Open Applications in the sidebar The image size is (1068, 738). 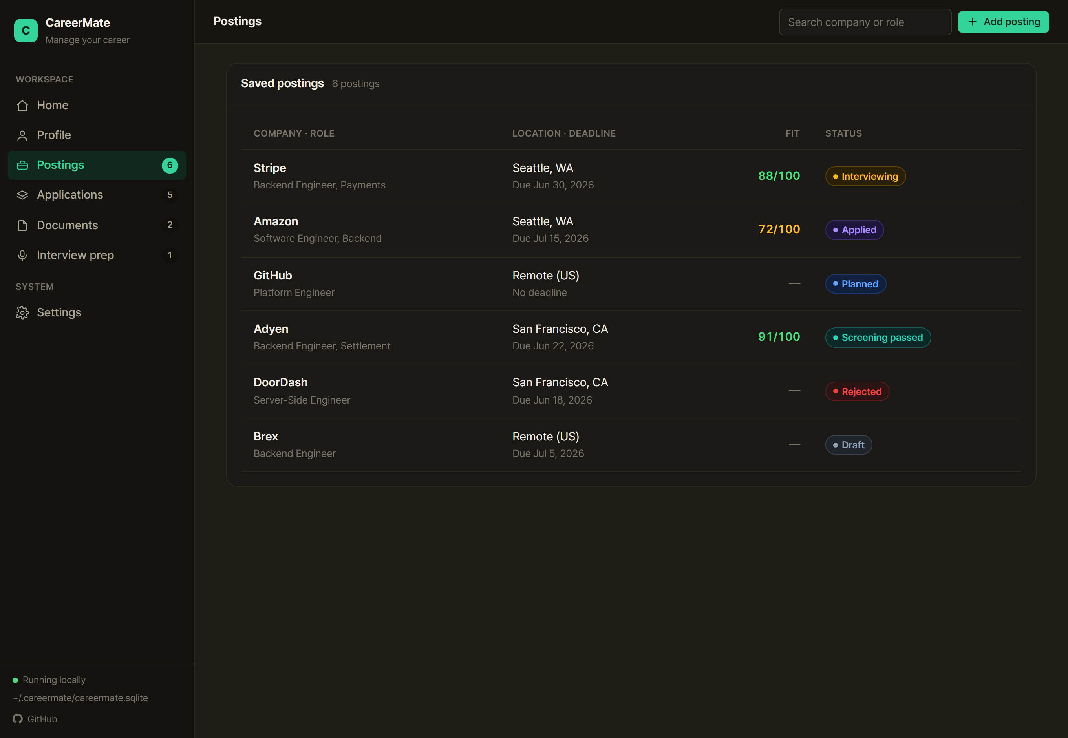(x=97, y=195)
